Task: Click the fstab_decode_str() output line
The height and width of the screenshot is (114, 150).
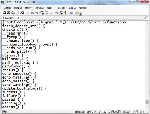Action: [24, 26]
